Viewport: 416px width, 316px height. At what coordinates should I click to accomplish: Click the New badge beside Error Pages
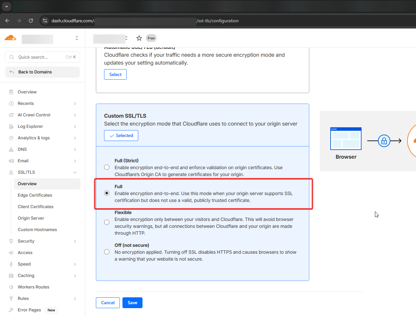click(51, 310)
